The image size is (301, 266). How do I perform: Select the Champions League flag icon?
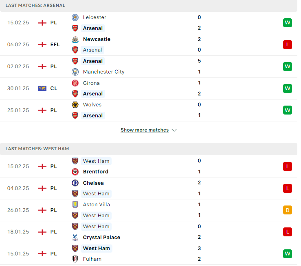coord(43,89)
